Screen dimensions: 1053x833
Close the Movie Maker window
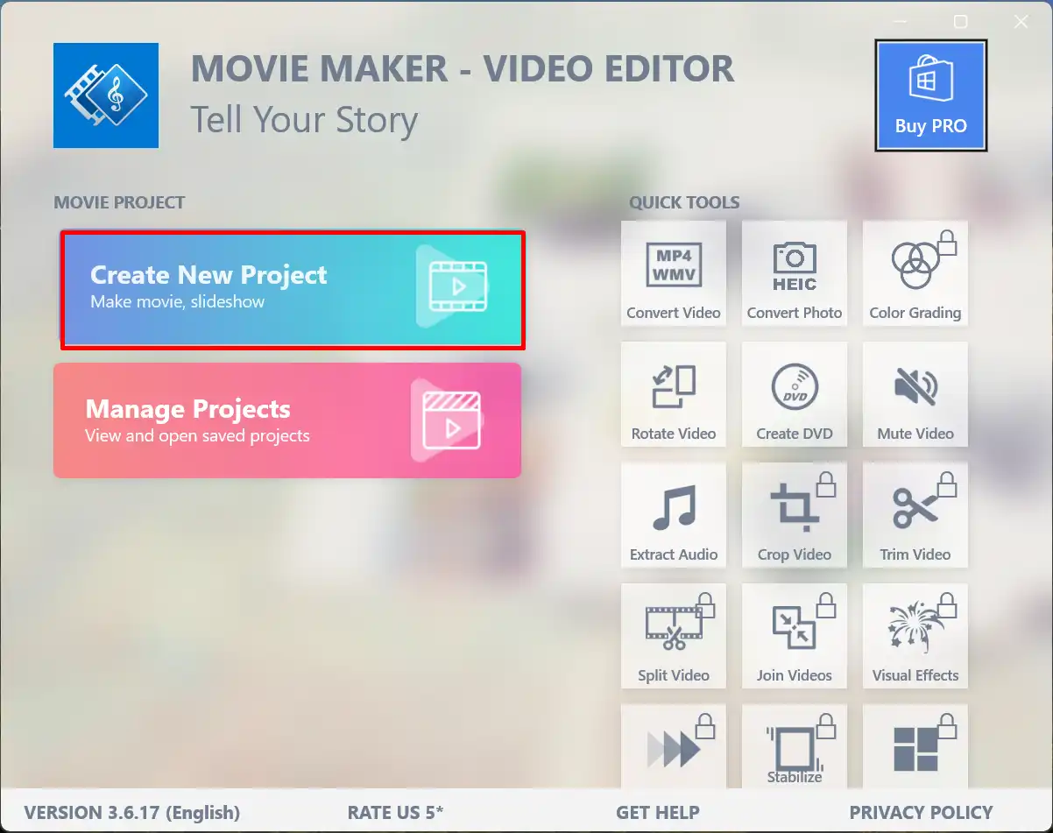tap(1021, 22)
